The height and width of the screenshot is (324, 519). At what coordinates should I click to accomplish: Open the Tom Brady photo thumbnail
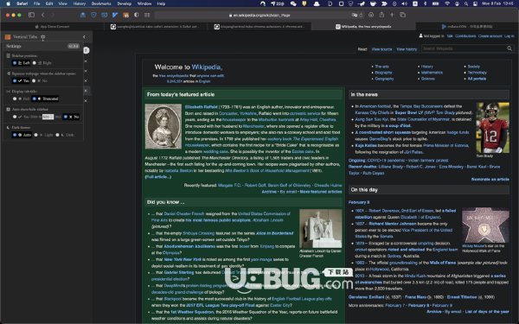pyautogui.click(x=492, y=128)
